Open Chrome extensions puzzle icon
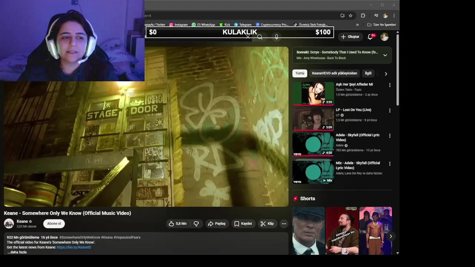This screenshot has width=475, height=267. point(363,16)
